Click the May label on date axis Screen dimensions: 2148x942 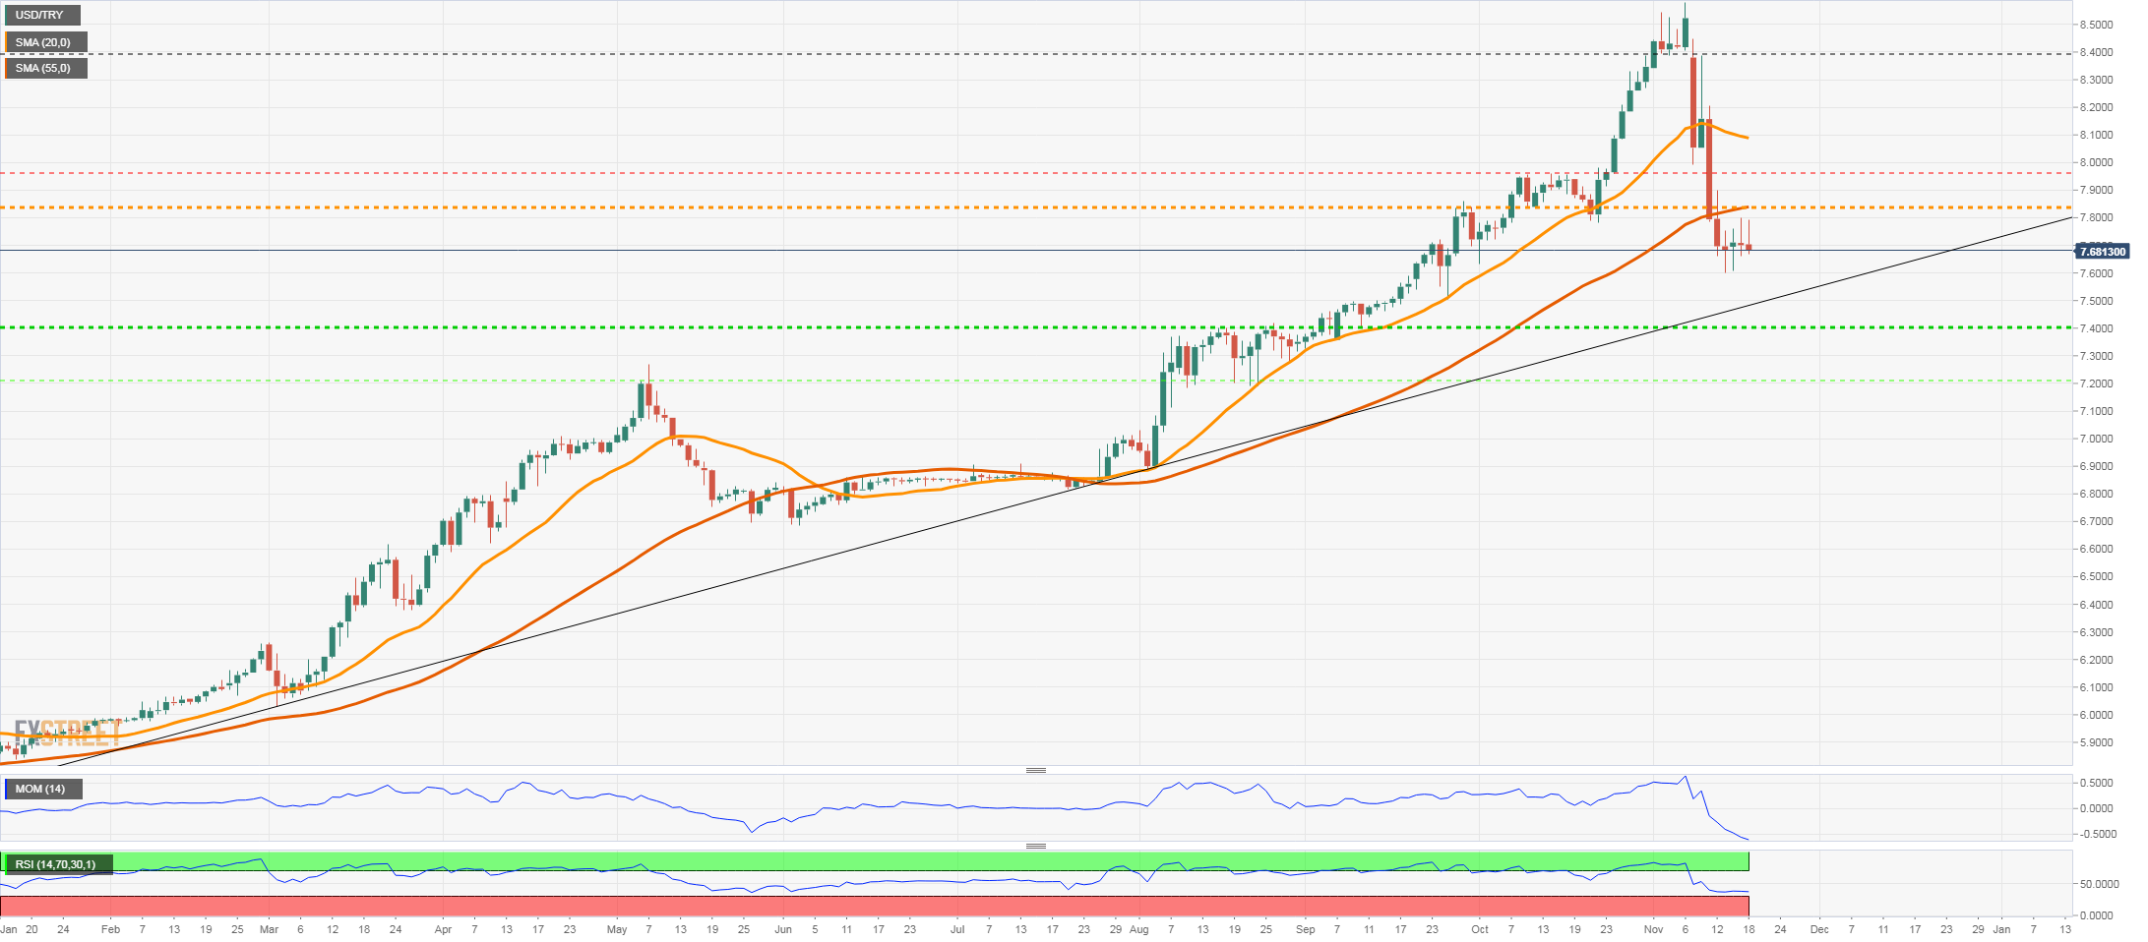(617, 929)
